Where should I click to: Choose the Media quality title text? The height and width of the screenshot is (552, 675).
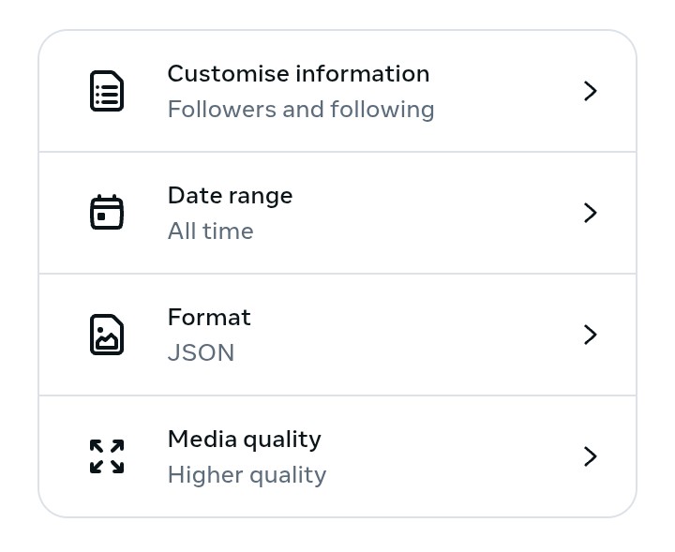(244, 440)
